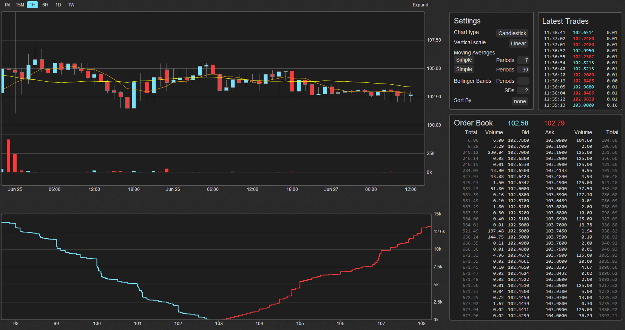
Task: Select bid price 102.7800 in order book
Action: [x=519, y=140]
